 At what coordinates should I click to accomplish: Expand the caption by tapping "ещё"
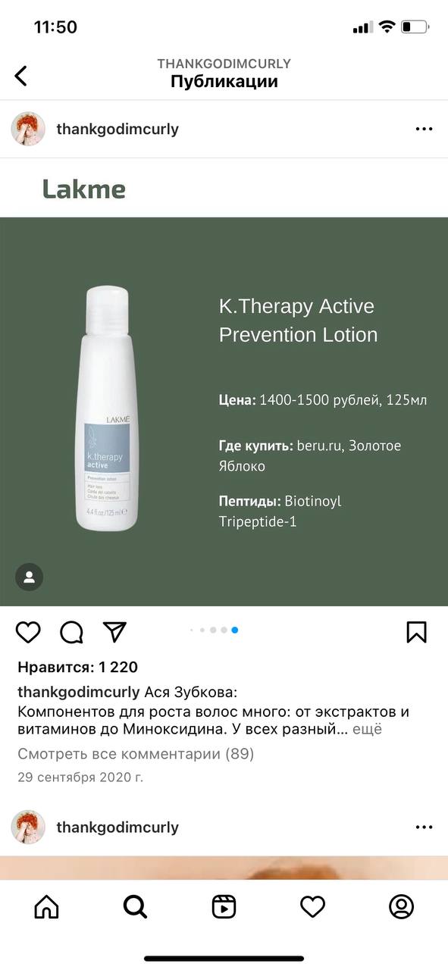tap(367, 730)
